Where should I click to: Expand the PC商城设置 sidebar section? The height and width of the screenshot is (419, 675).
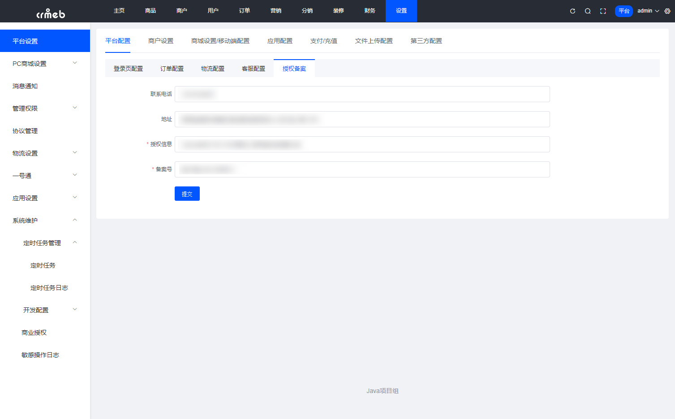point(45,63)
